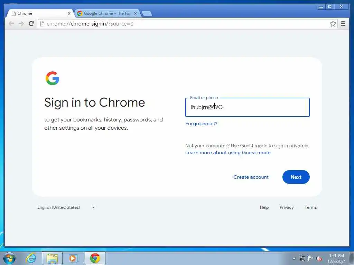
Task: Minimize the Chrome window
Action: tap(321, 7)
